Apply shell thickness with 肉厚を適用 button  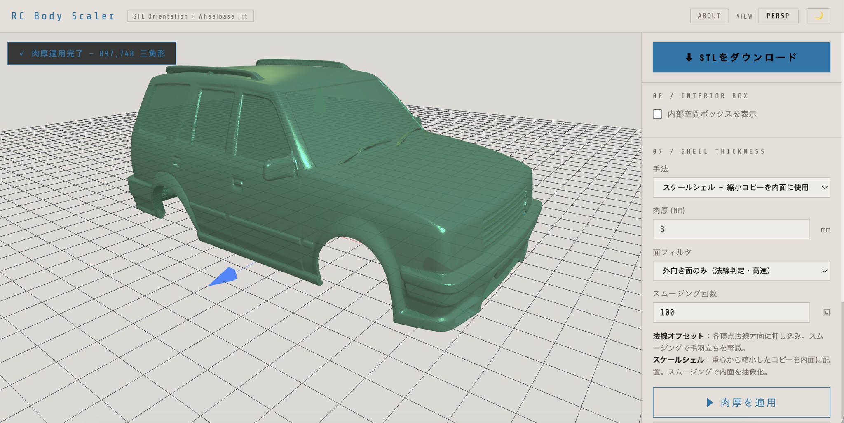[741, 402]
